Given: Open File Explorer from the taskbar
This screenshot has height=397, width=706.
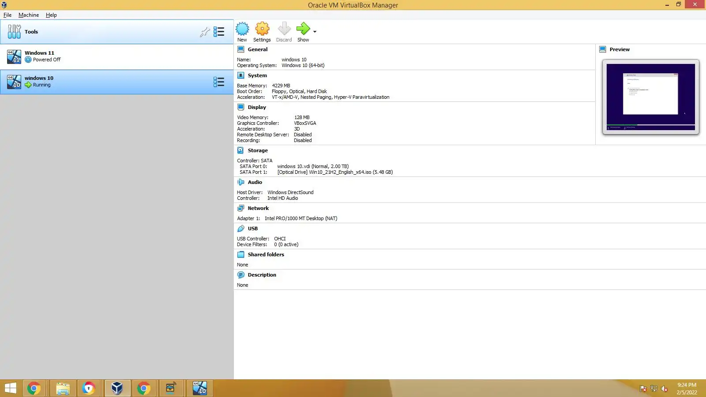Looking at the screenshot, I should point(63,388).
